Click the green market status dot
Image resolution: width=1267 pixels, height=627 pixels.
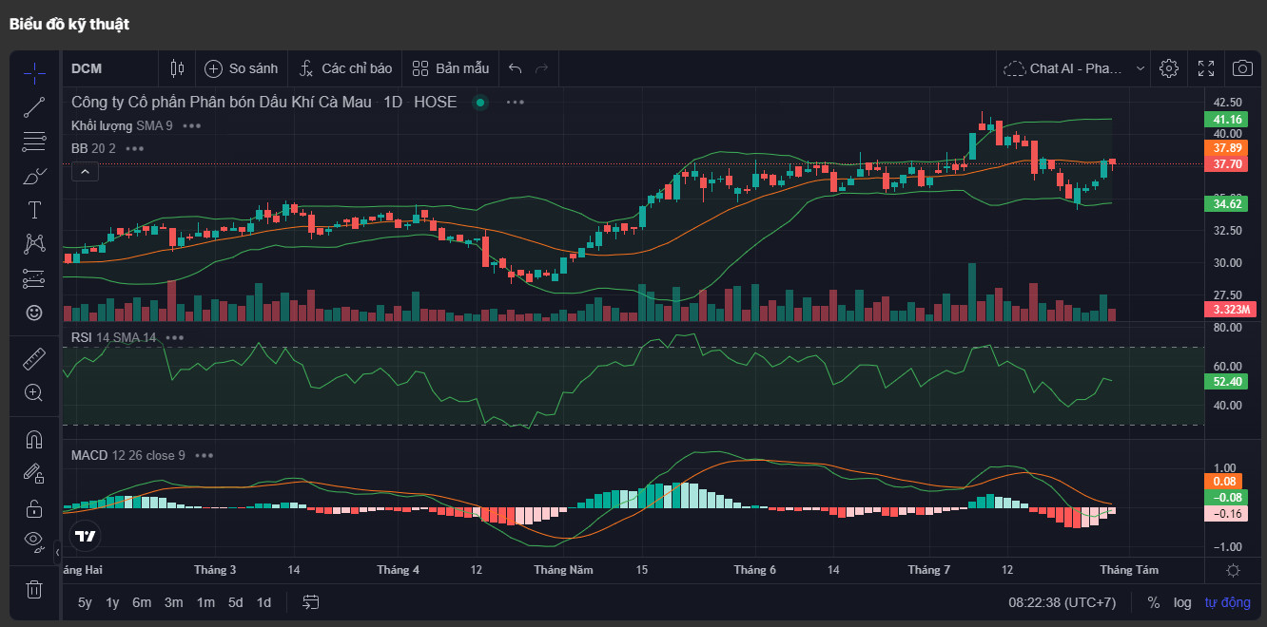(x=480, y=103)
